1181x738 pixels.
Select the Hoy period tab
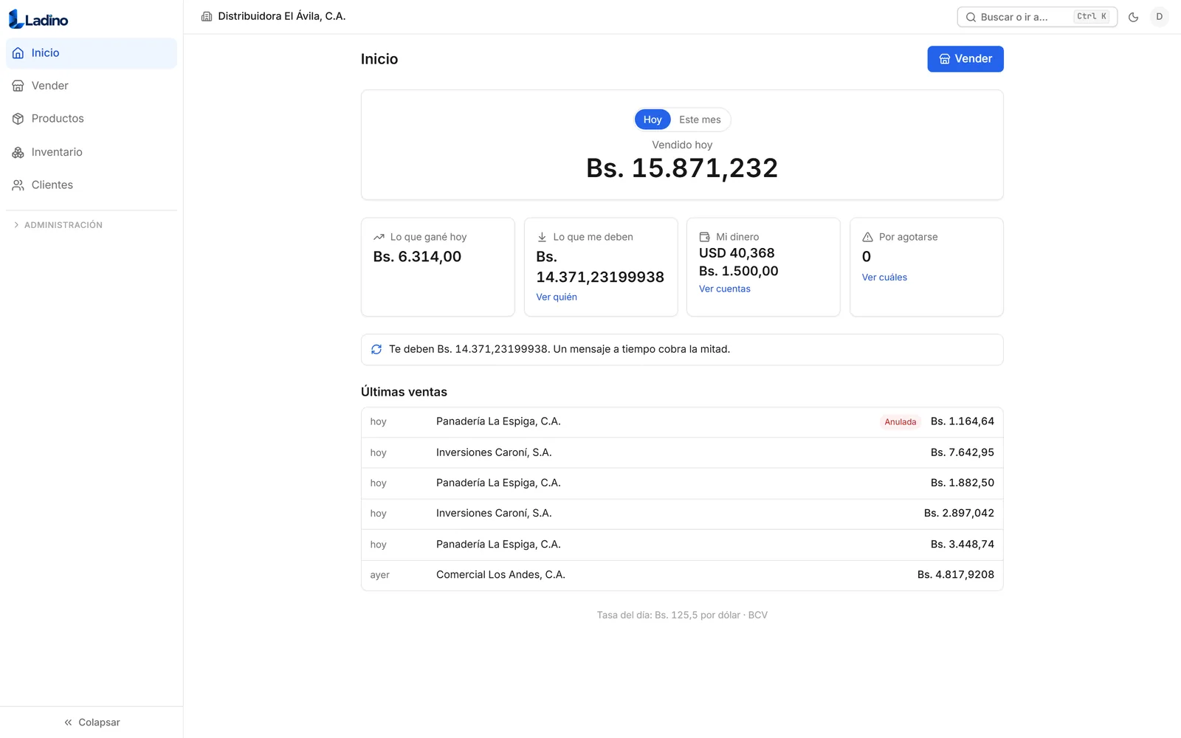click(653, 120)
